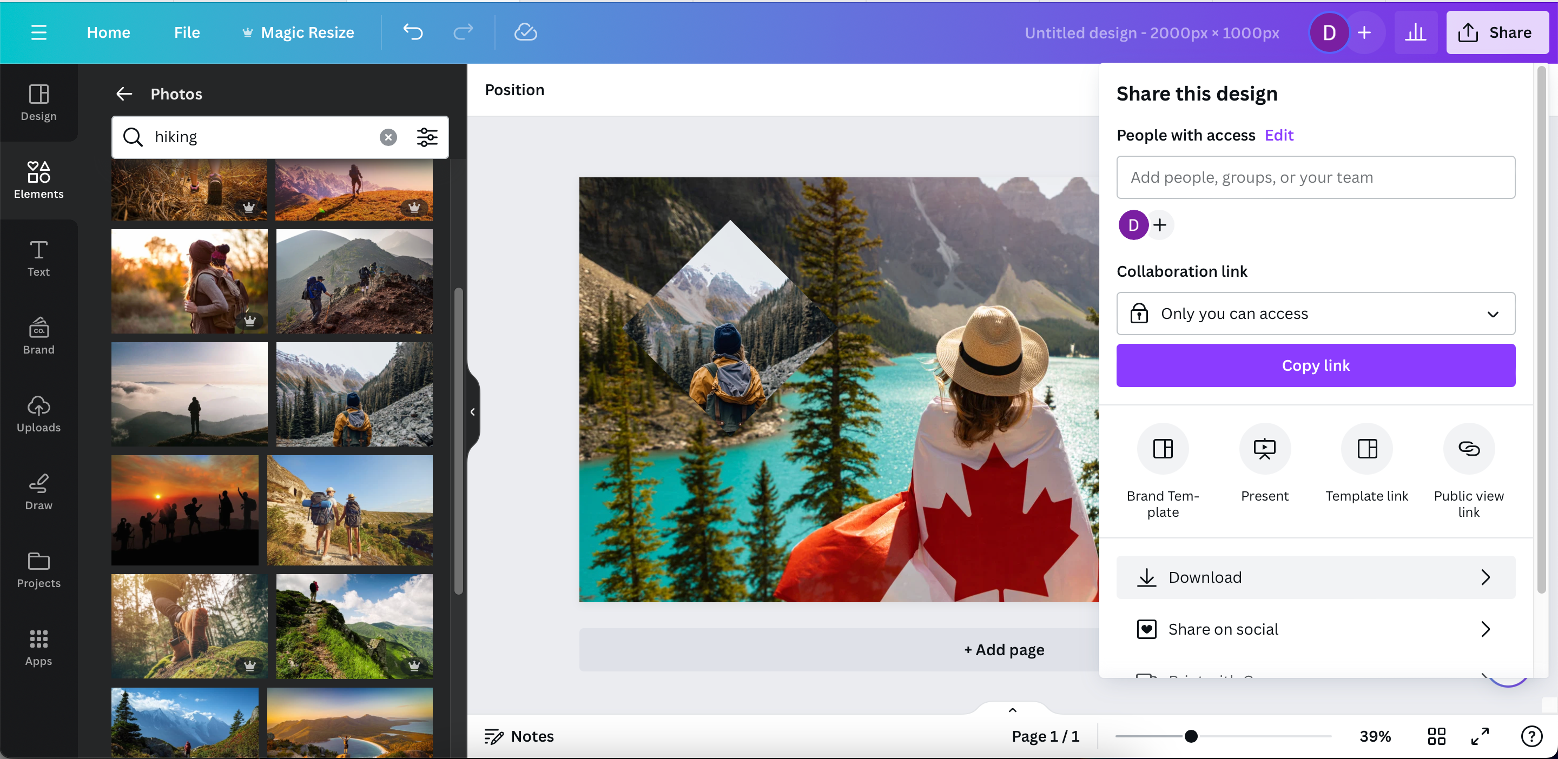Collapse the side panel handle

click(x=472, y=412)
